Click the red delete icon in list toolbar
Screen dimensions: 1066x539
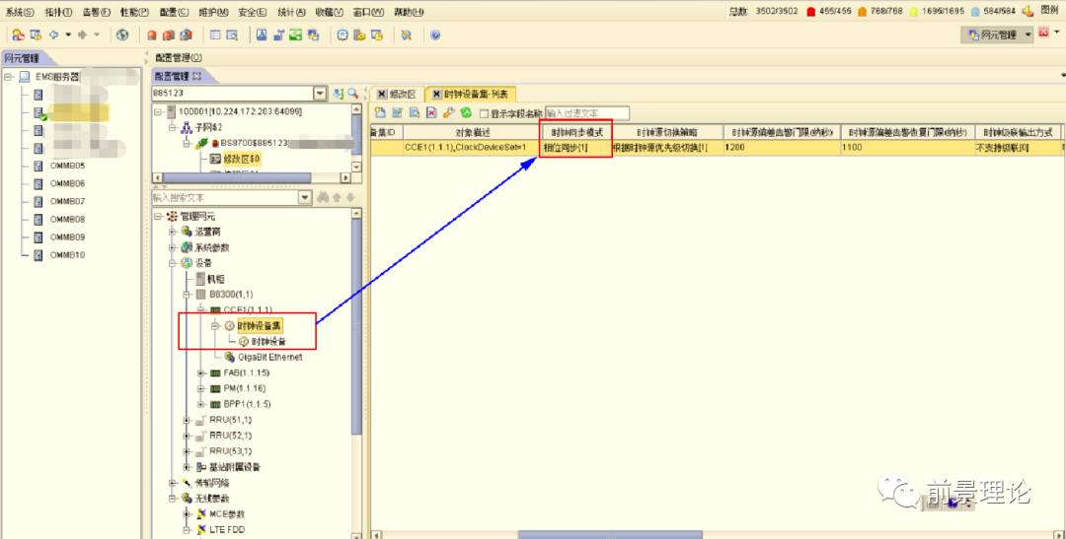(x=430, y=113)
